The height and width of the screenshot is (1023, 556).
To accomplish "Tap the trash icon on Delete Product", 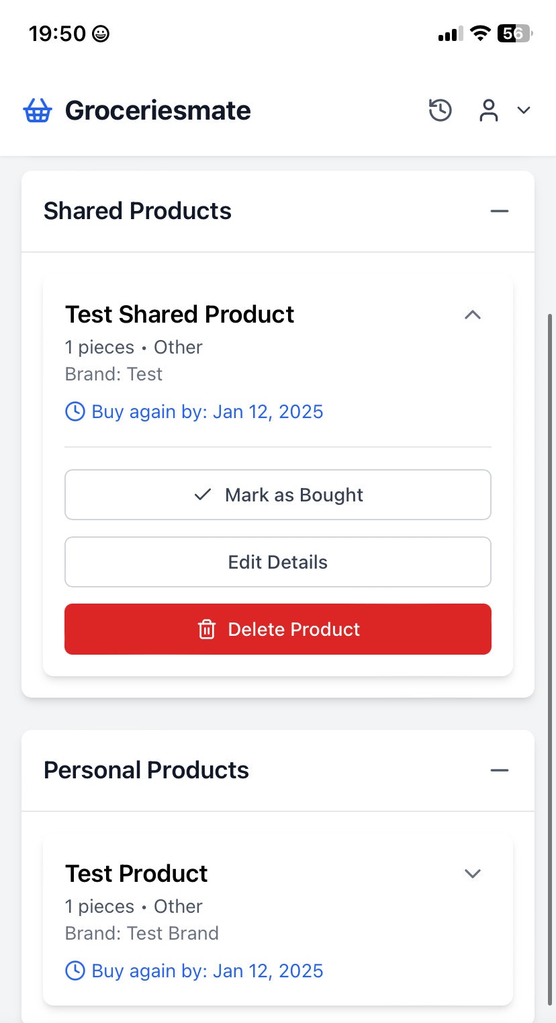I will coord(207,629).
